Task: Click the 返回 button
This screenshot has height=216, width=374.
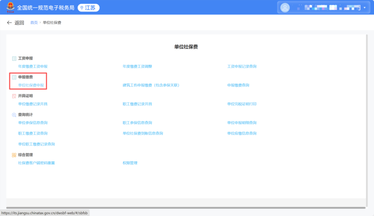Action: pos(16,22)
